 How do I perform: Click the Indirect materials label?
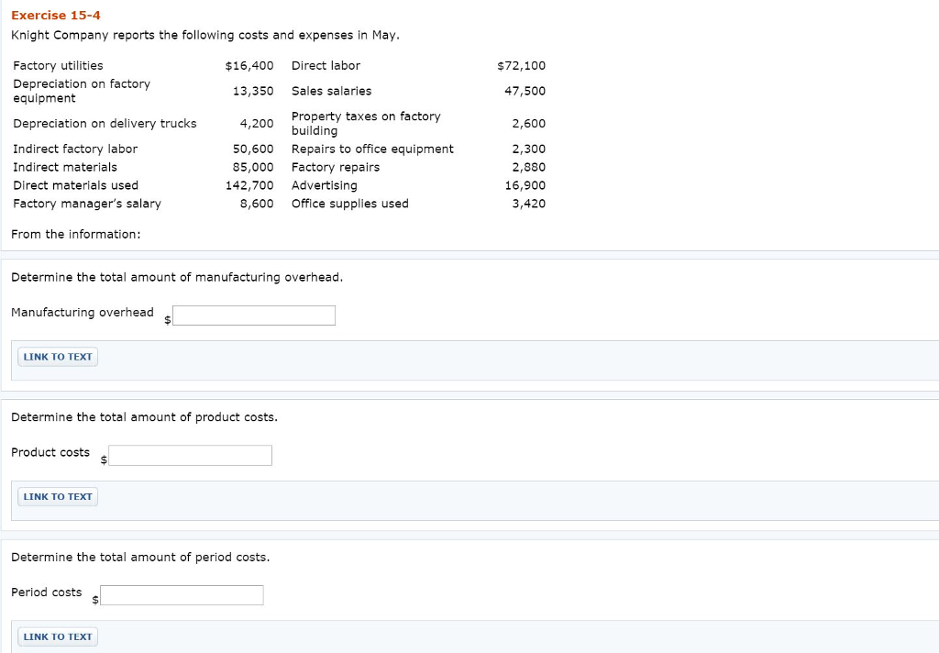65,167
